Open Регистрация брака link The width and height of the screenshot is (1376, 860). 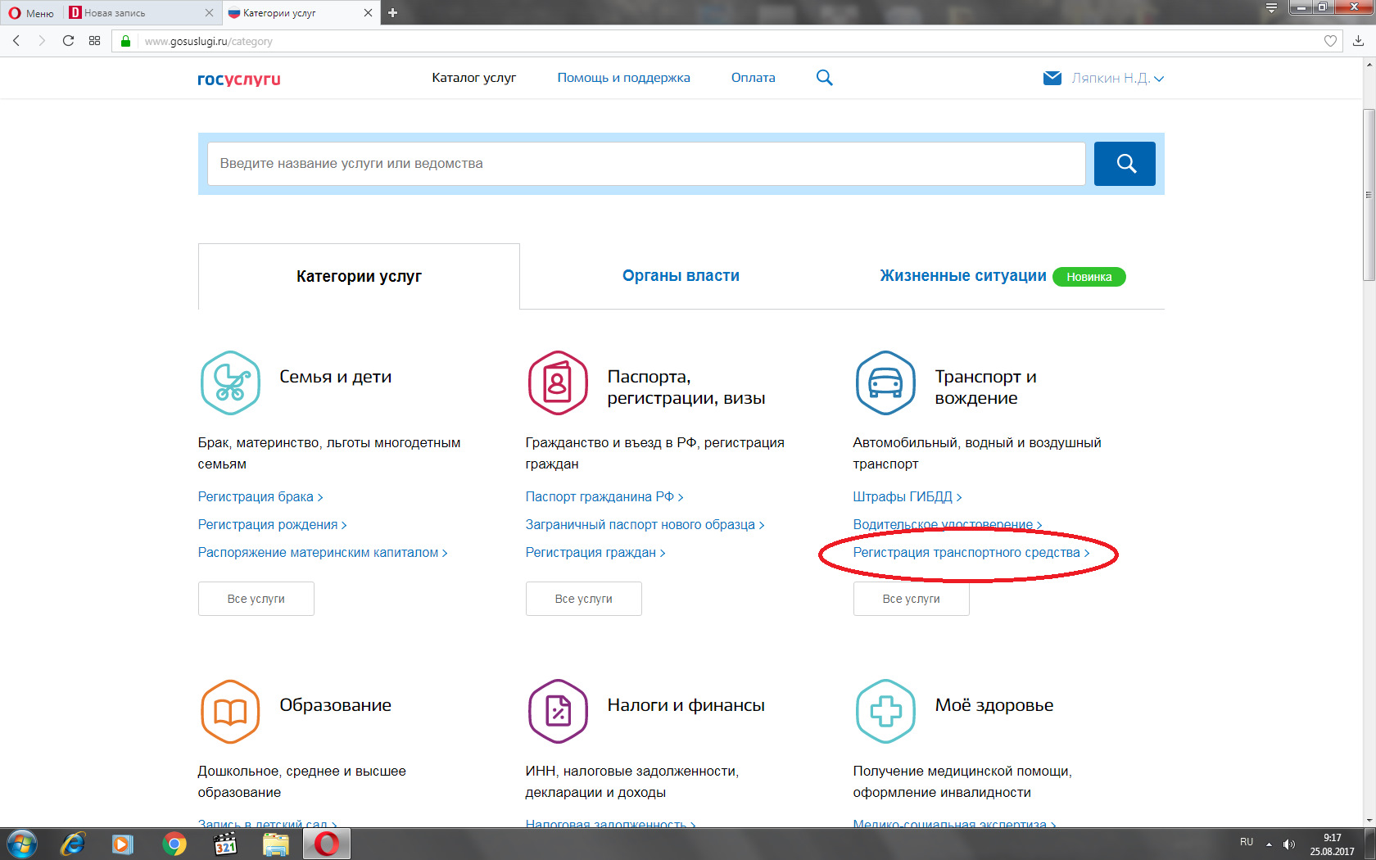pyautogui.click(x=260, y=497)
